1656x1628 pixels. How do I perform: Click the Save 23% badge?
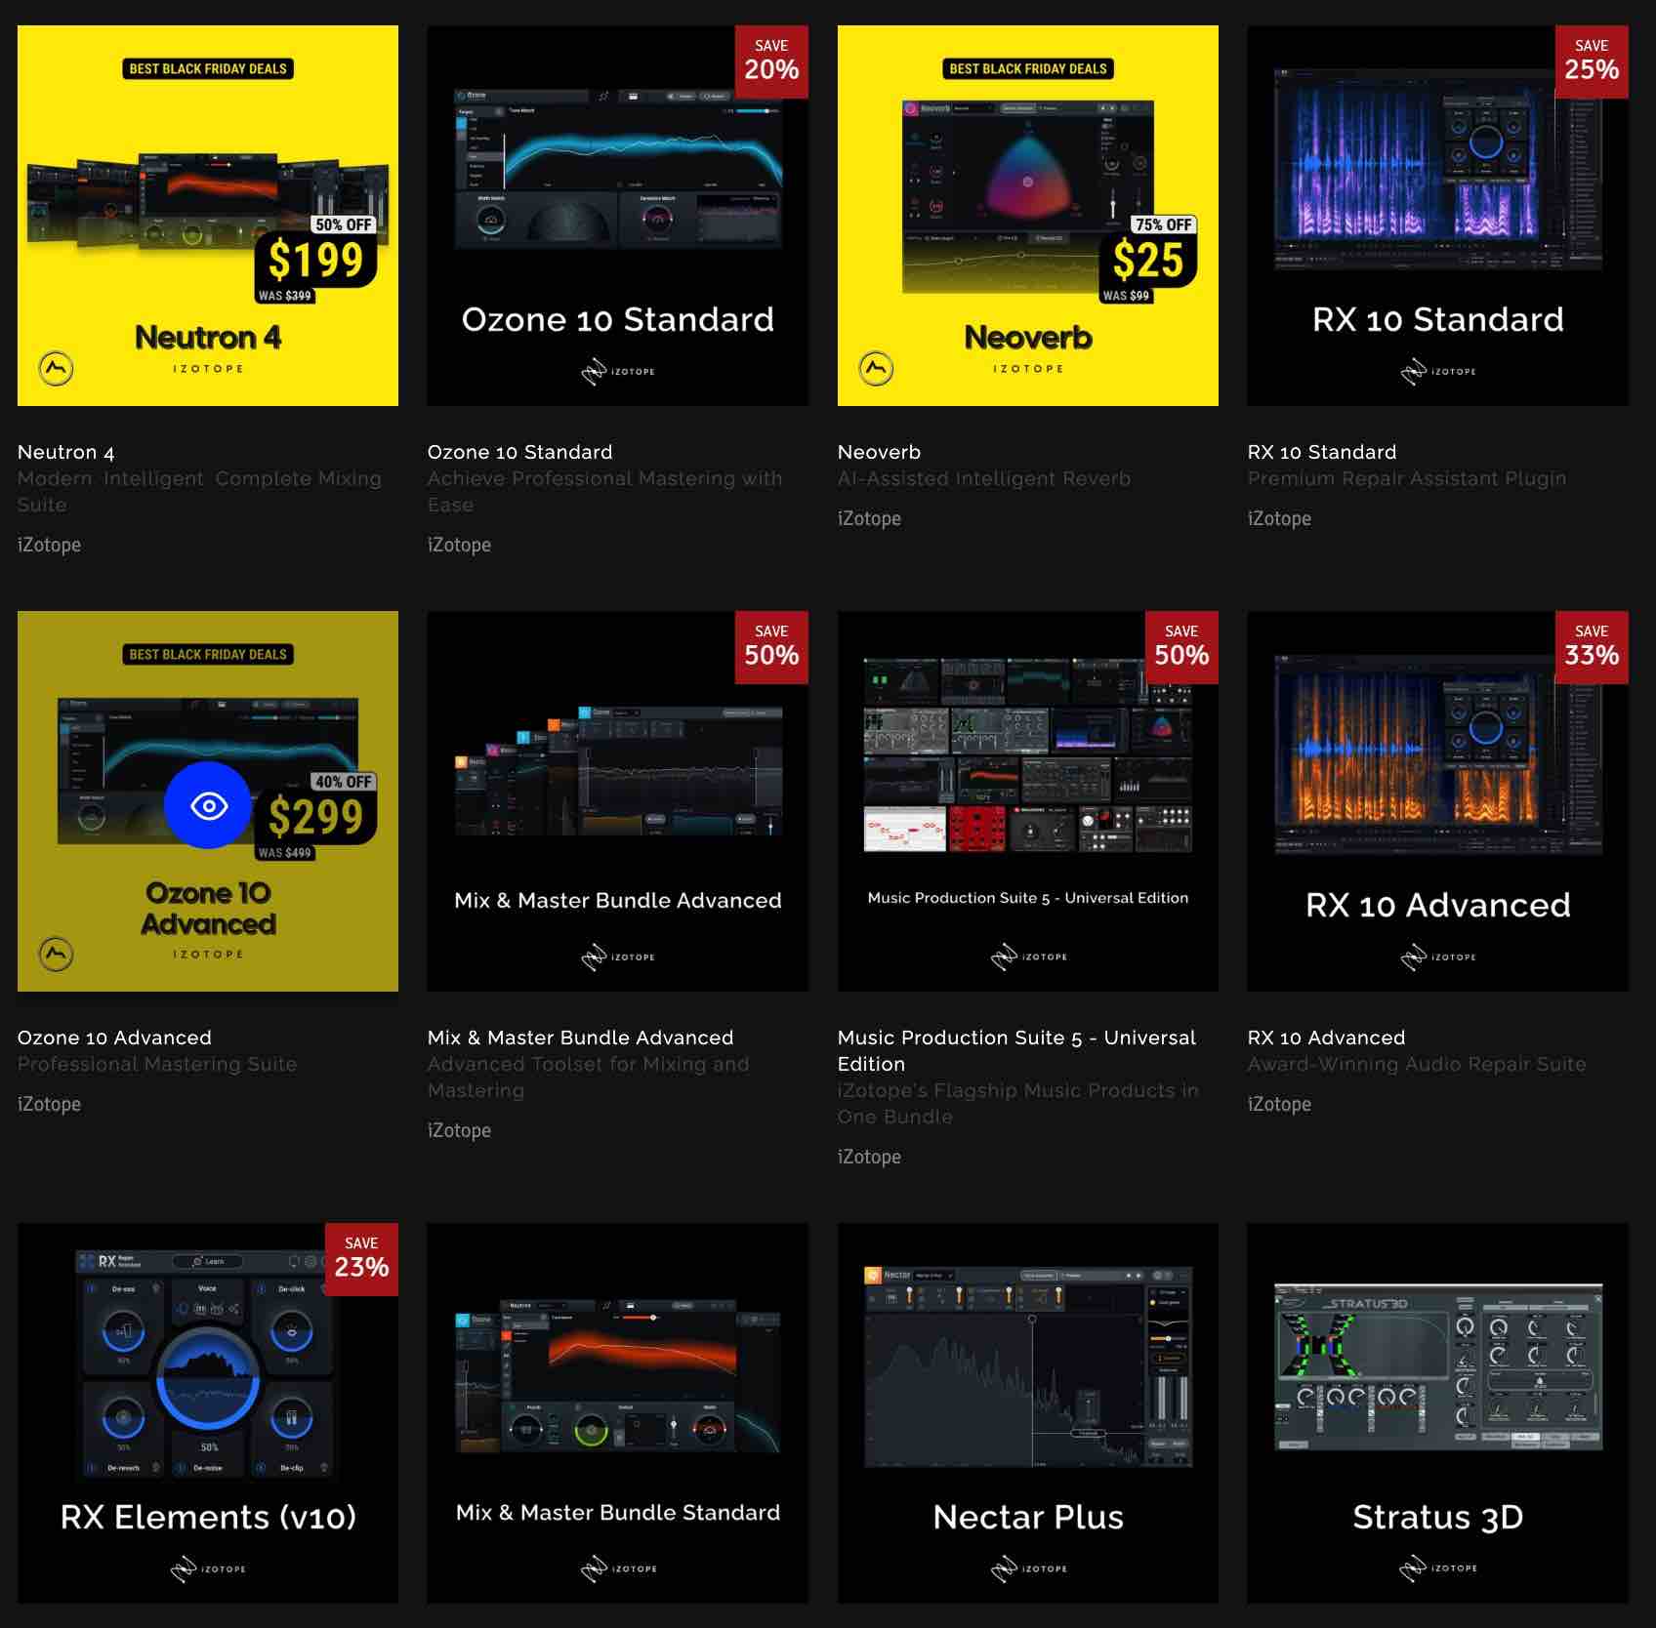(360, 1259)
